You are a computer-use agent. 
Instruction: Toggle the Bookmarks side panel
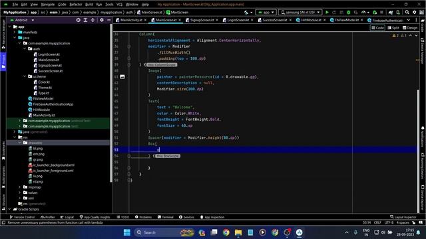(x=3, y=151)
